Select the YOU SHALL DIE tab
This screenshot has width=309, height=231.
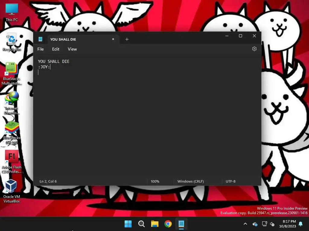pyautogui.click(x=83, y=39)
